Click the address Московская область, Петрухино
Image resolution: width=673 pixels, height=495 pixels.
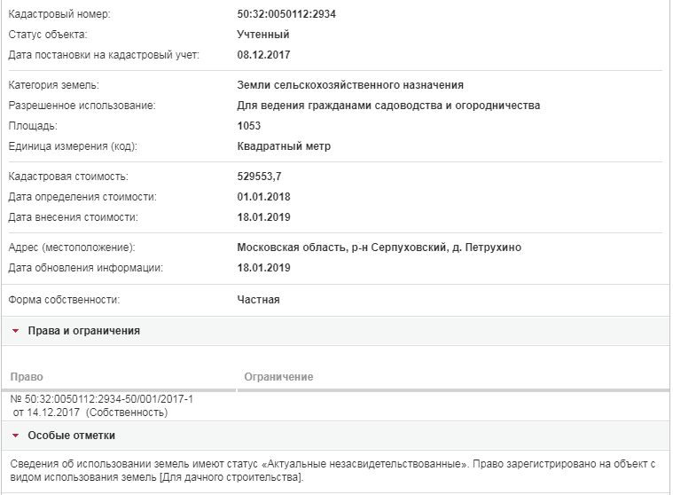pos(380,247)
